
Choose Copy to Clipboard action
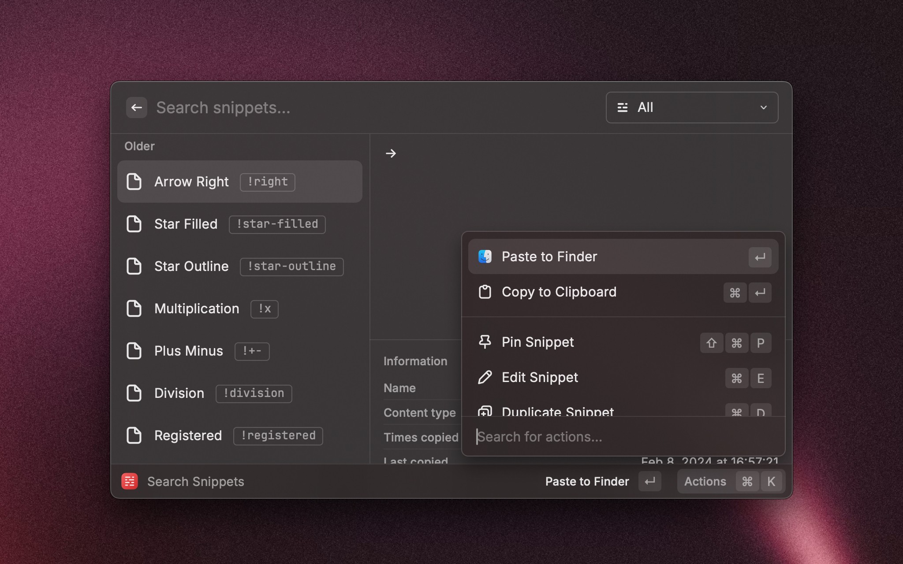coord(623,292)
